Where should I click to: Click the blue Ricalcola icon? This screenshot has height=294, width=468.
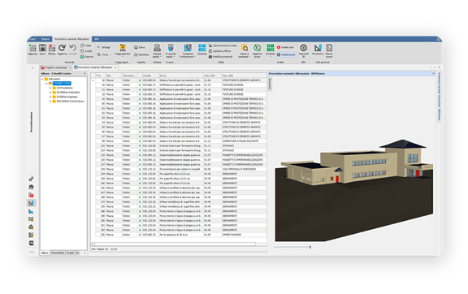202,49
